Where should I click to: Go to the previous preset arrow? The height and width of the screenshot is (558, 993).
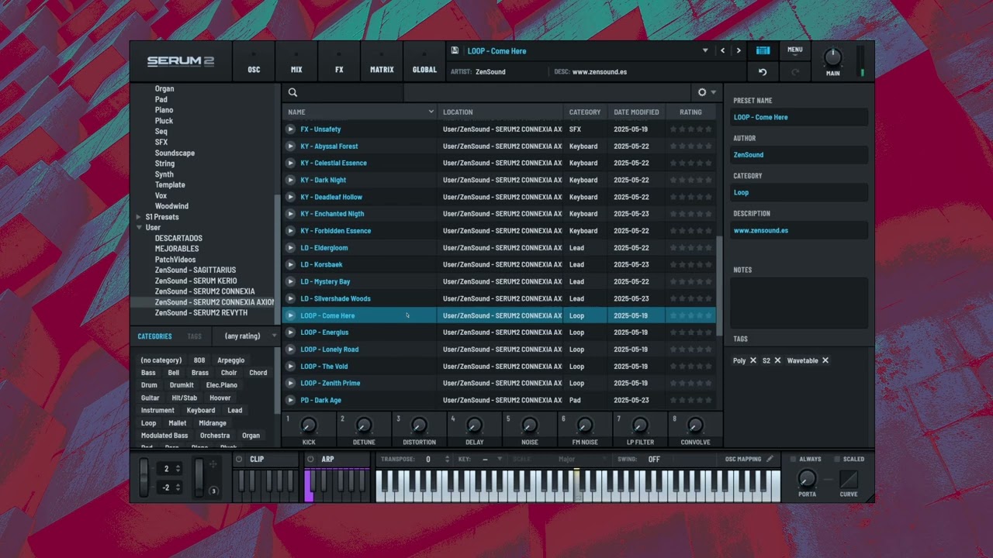pyautogui.click(x=723, y=50)
